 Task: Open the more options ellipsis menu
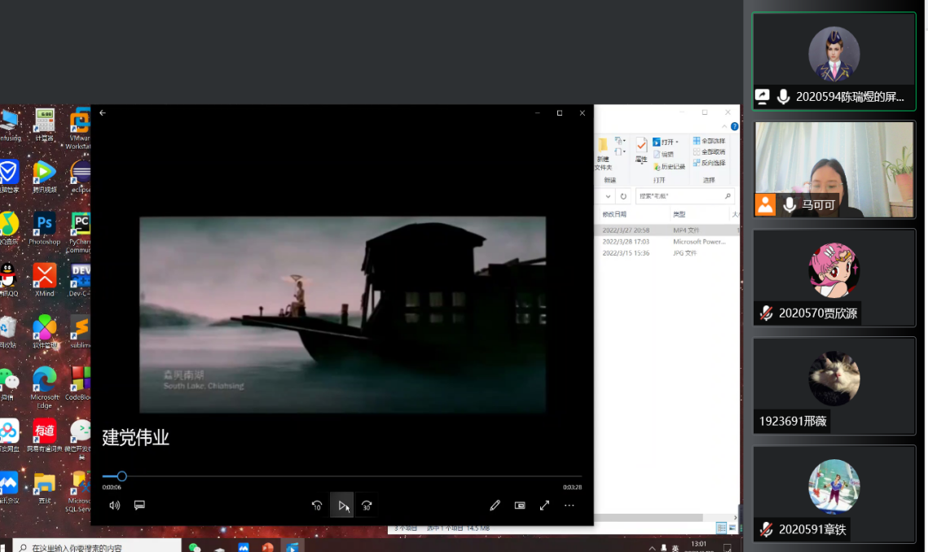click(570, 506)
